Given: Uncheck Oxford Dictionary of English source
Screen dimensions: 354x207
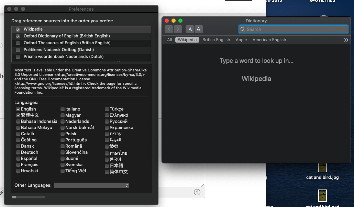Looking at the screenshot, I should point(18,36).
